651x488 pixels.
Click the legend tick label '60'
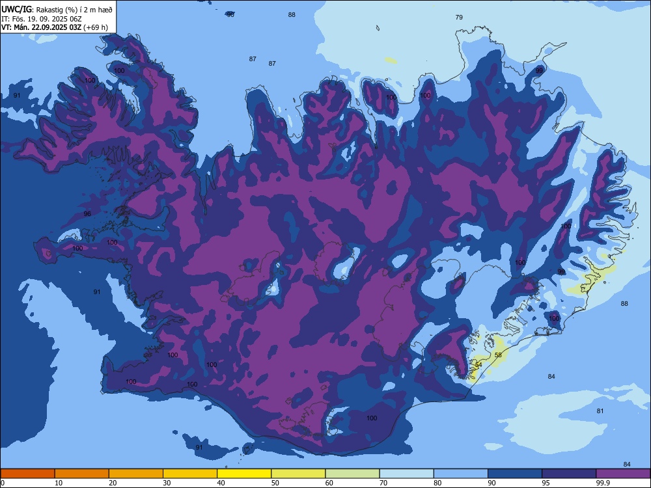click(x=329, y=483)
